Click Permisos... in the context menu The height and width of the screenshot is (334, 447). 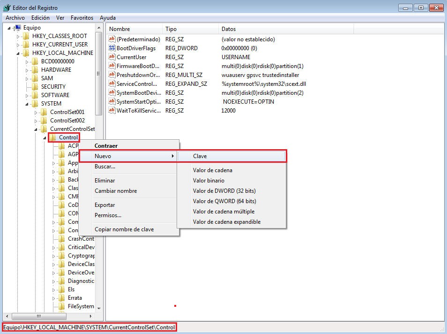tap(108, 215)
